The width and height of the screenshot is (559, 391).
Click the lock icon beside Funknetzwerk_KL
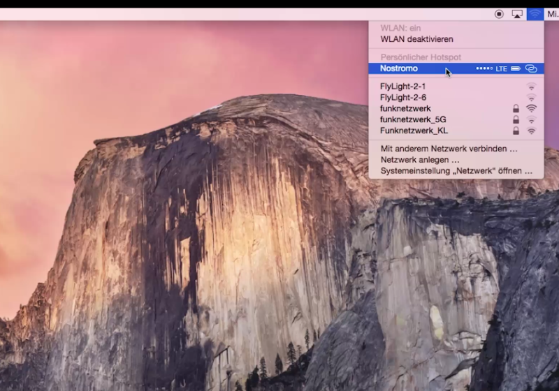[516, 131]
